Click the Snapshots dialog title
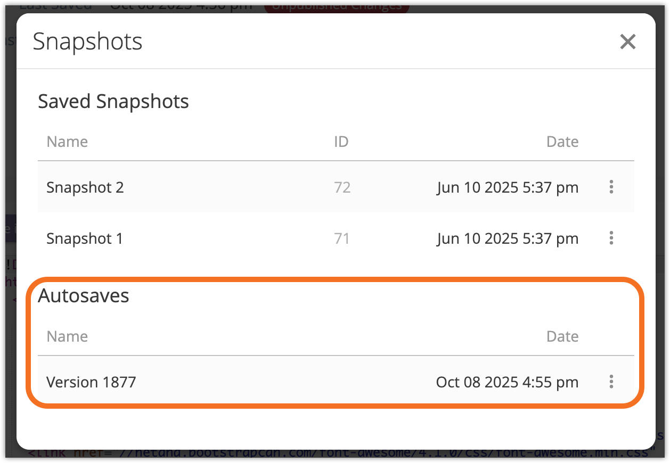 [88, 42]
